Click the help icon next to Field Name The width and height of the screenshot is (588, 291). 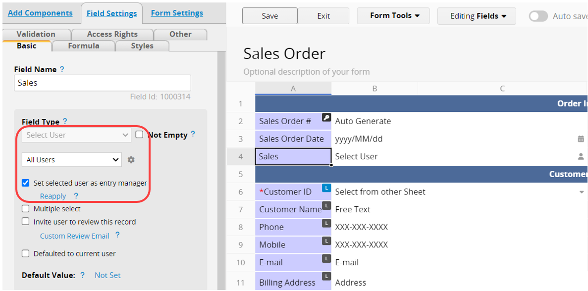pyautogui.click(x=62, y=70)
